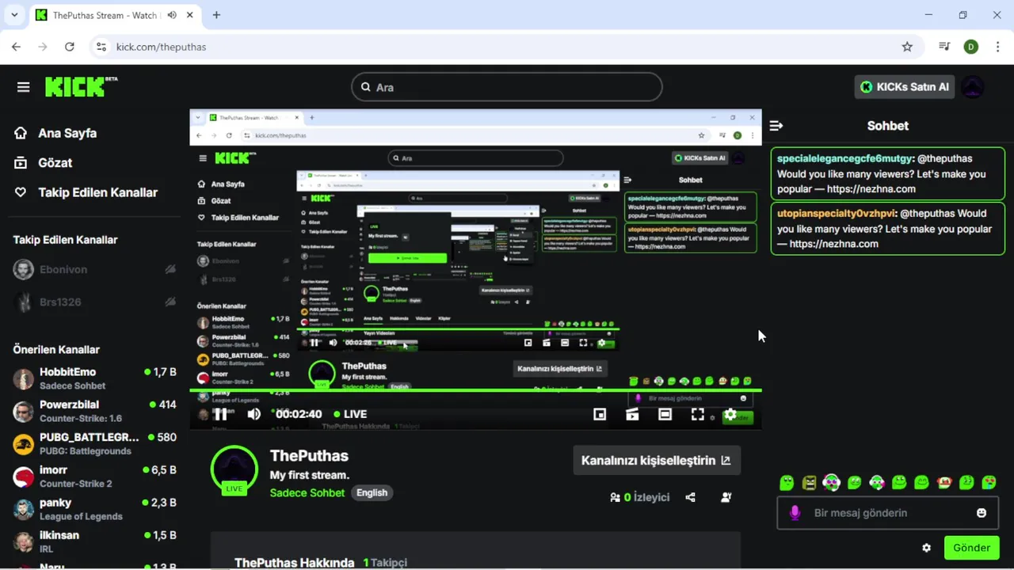1014x570 pixels.
Task: Click the Ebonivon offline status icon
Action: click(x=170, y=269)
